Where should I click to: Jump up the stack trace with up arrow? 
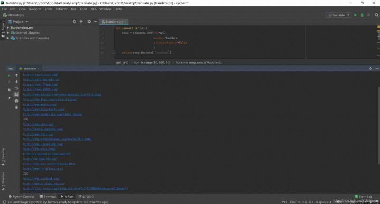[x=16, y=76]
